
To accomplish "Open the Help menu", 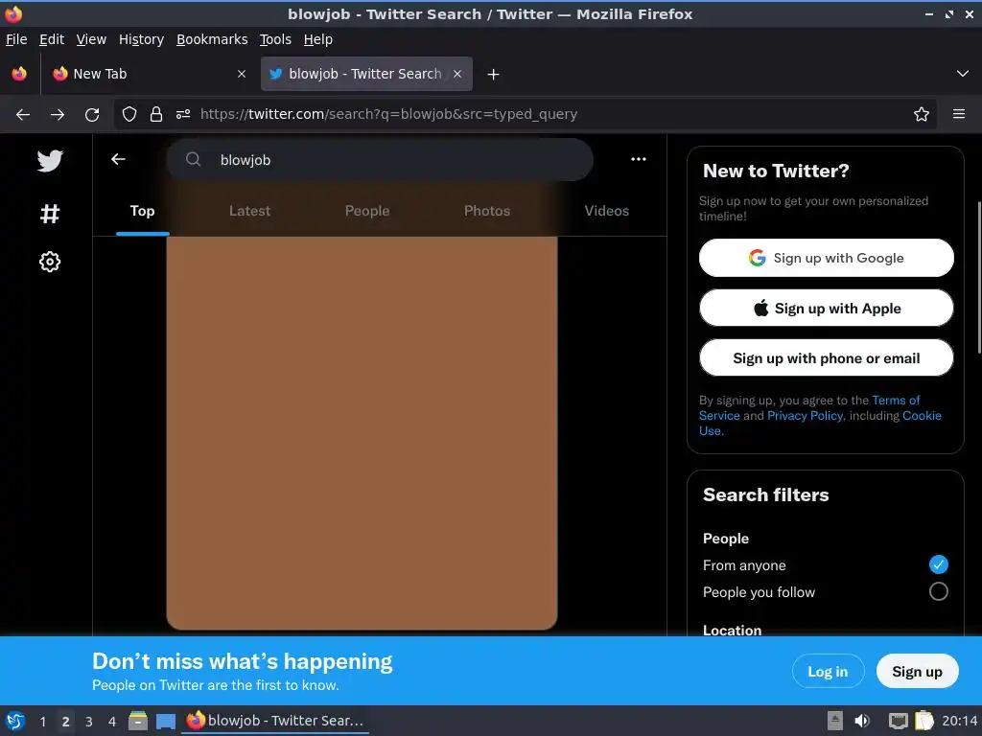I will (318, 39).
